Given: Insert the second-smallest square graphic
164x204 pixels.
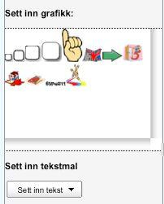Looking at the screenshot, I should tap(19, 56).
